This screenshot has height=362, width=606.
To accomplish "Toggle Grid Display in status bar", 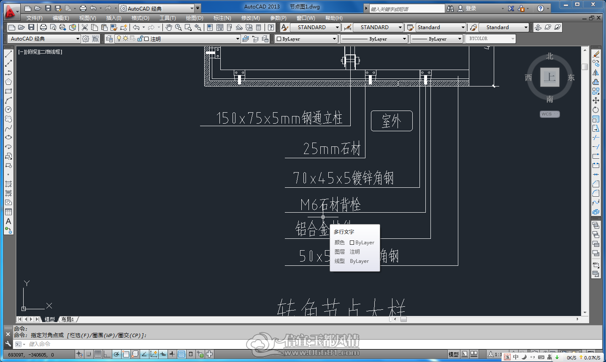I will (98, 354).
